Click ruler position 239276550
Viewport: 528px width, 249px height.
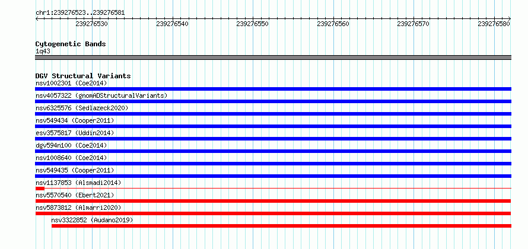[253, 24]
